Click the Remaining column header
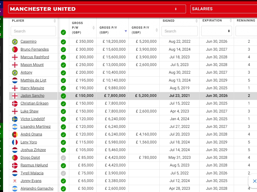This screenshot has width=257, height=192. 246,20
